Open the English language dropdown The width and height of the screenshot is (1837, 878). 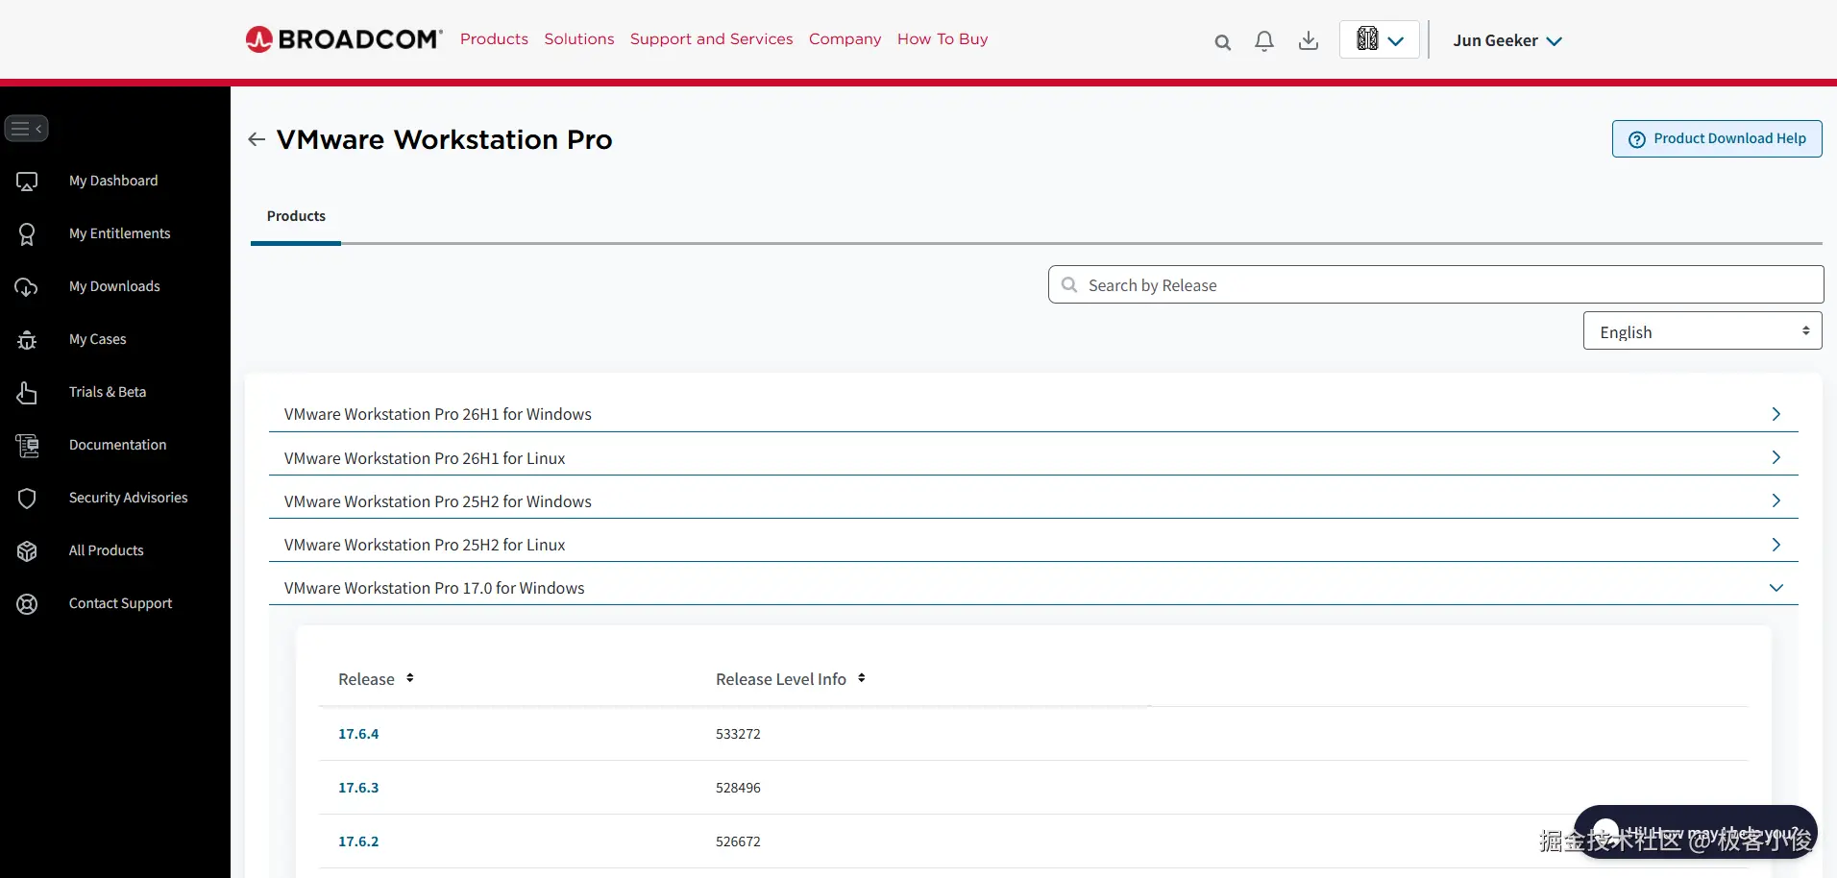[x=1702, y=331]
